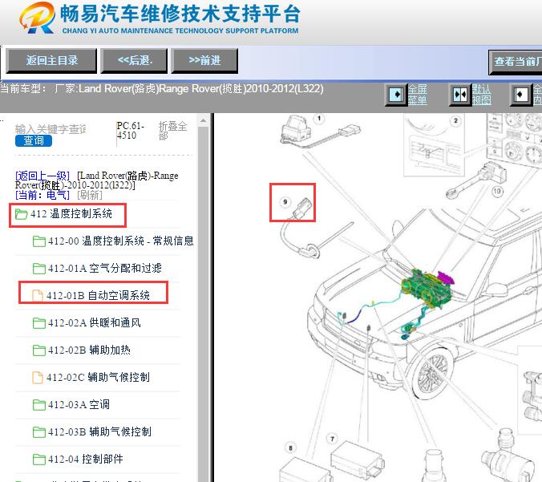Collapse the 412 温度控制系统 folder
Viewport: 542px width, 482px height.
tap(71, 214)
